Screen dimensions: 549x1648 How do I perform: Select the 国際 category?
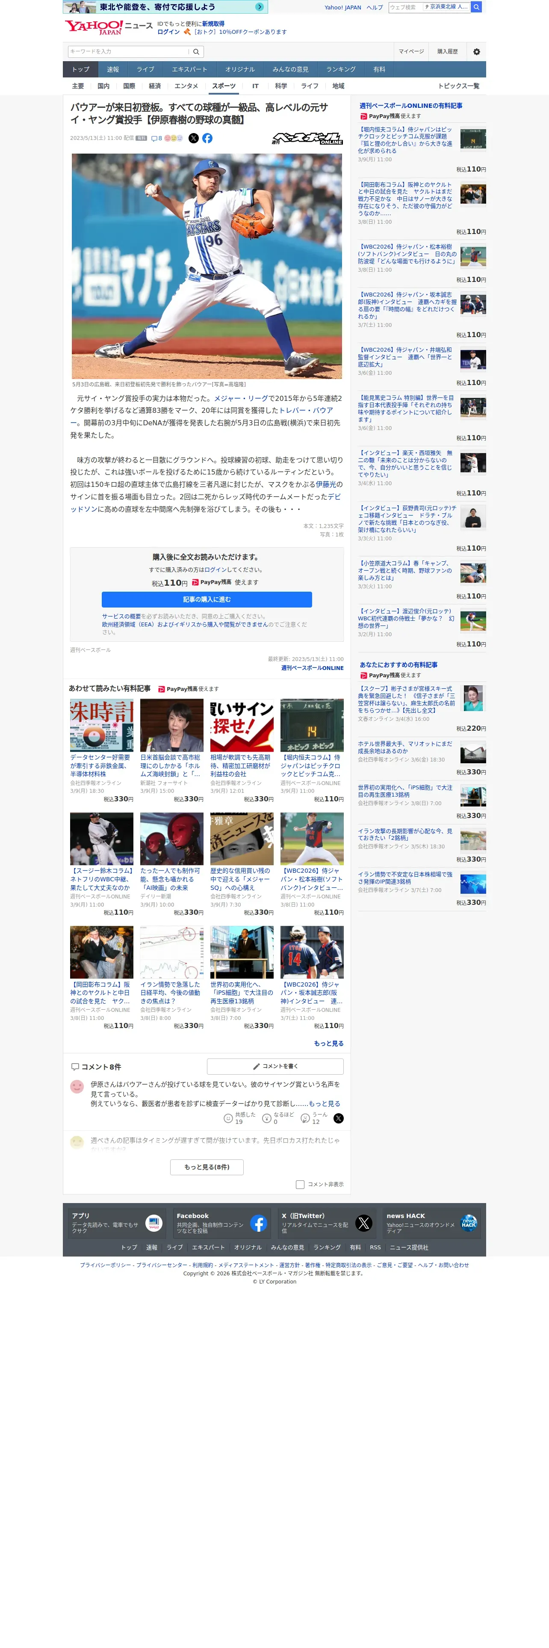point(129,86)
